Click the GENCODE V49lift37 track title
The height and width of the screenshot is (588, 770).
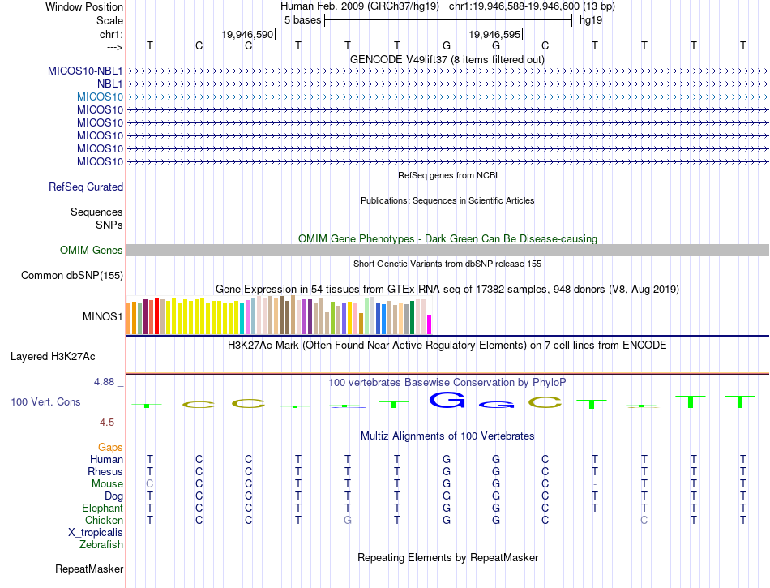[x=447, y=59]
